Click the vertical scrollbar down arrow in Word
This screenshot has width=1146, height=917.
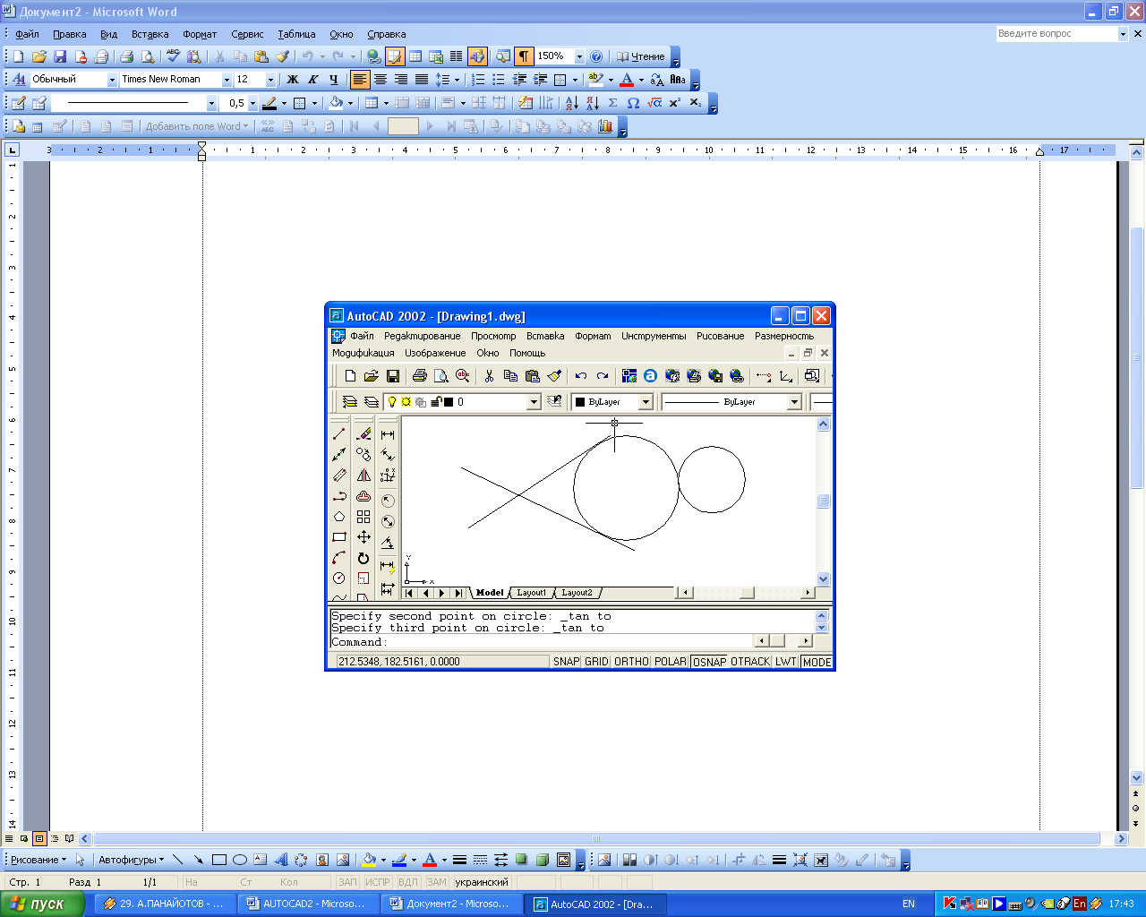click(1137, 778)
